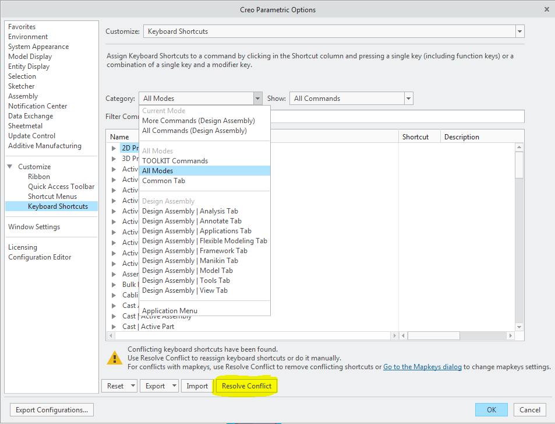The width and height of the screenshot is (555, 424).
Task: Dismiss the dialog with Cancel
Action: (529, 409)
